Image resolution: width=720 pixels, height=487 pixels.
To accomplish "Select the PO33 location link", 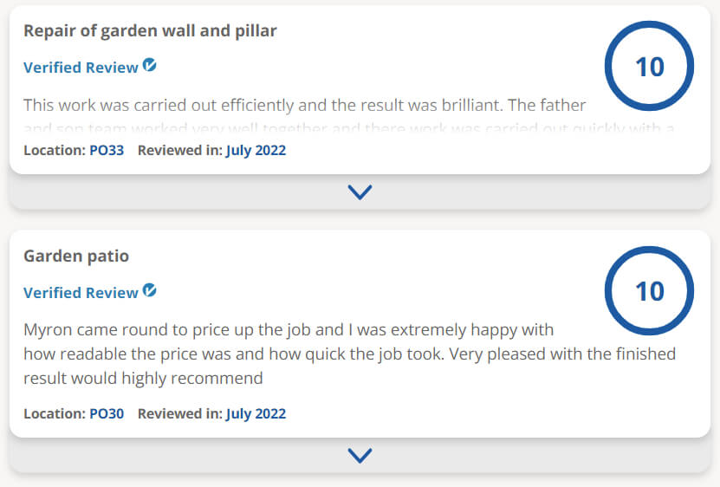I will 107,150.
